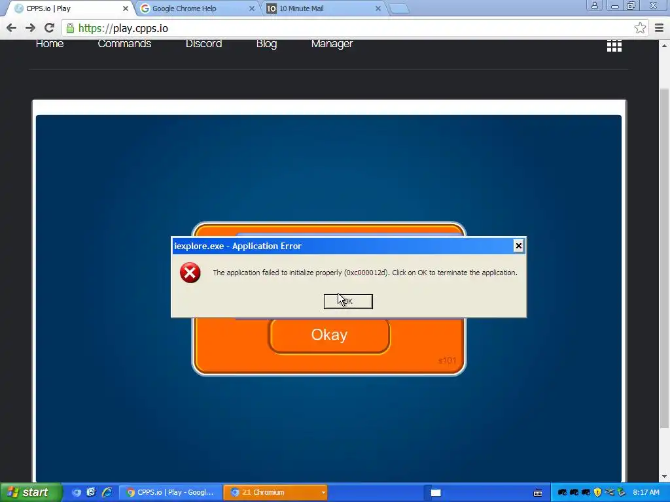Open the on-screen keyboard taskbar icon
This screenshot has width=670, height=502.
coord(538,493)
